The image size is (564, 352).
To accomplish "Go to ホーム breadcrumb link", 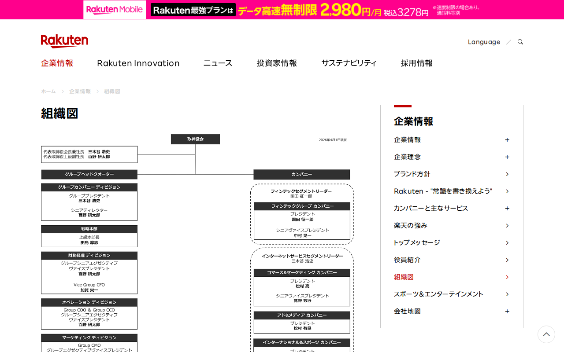I will 48,92.
